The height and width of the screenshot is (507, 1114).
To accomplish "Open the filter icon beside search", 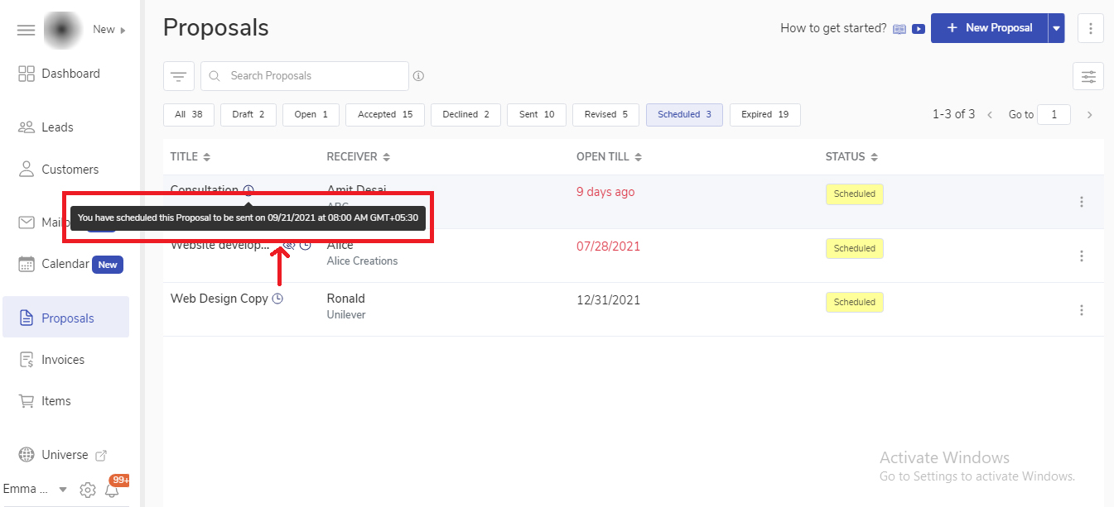I will tap(178, 76).
